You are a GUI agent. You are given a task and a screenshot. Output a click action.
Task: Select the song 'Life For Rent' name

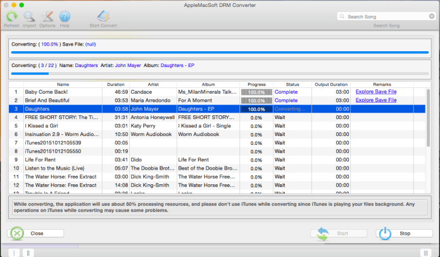click(x=40, y=160)
